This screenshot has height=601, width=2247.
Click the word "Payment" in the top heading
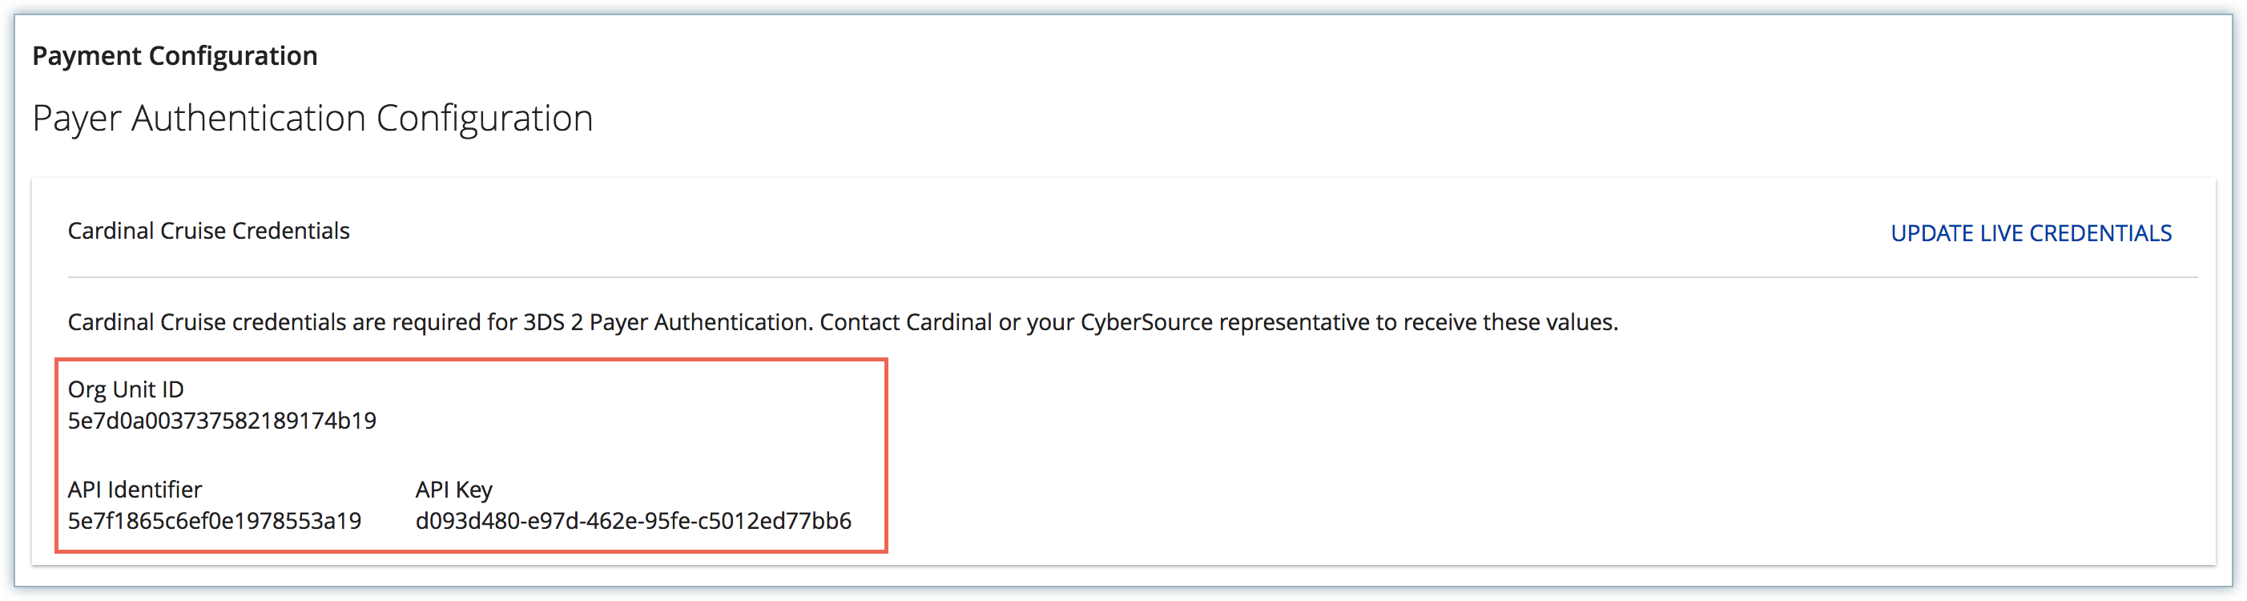point(87,56)
